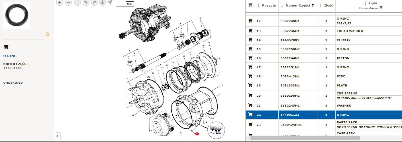Zoom out of the parts diagram
This screenshot has height=142, width=402.
coord(68,3)
